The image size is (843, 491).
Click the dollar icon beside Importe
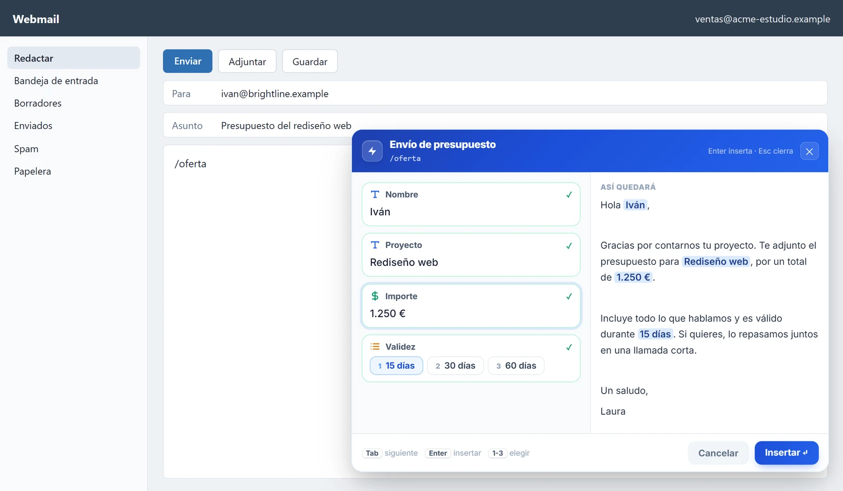point(375,296)
